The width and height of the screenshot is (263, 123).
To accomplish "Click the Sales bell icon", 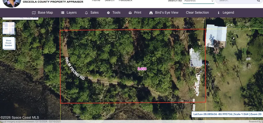I will tap(86, 13).
